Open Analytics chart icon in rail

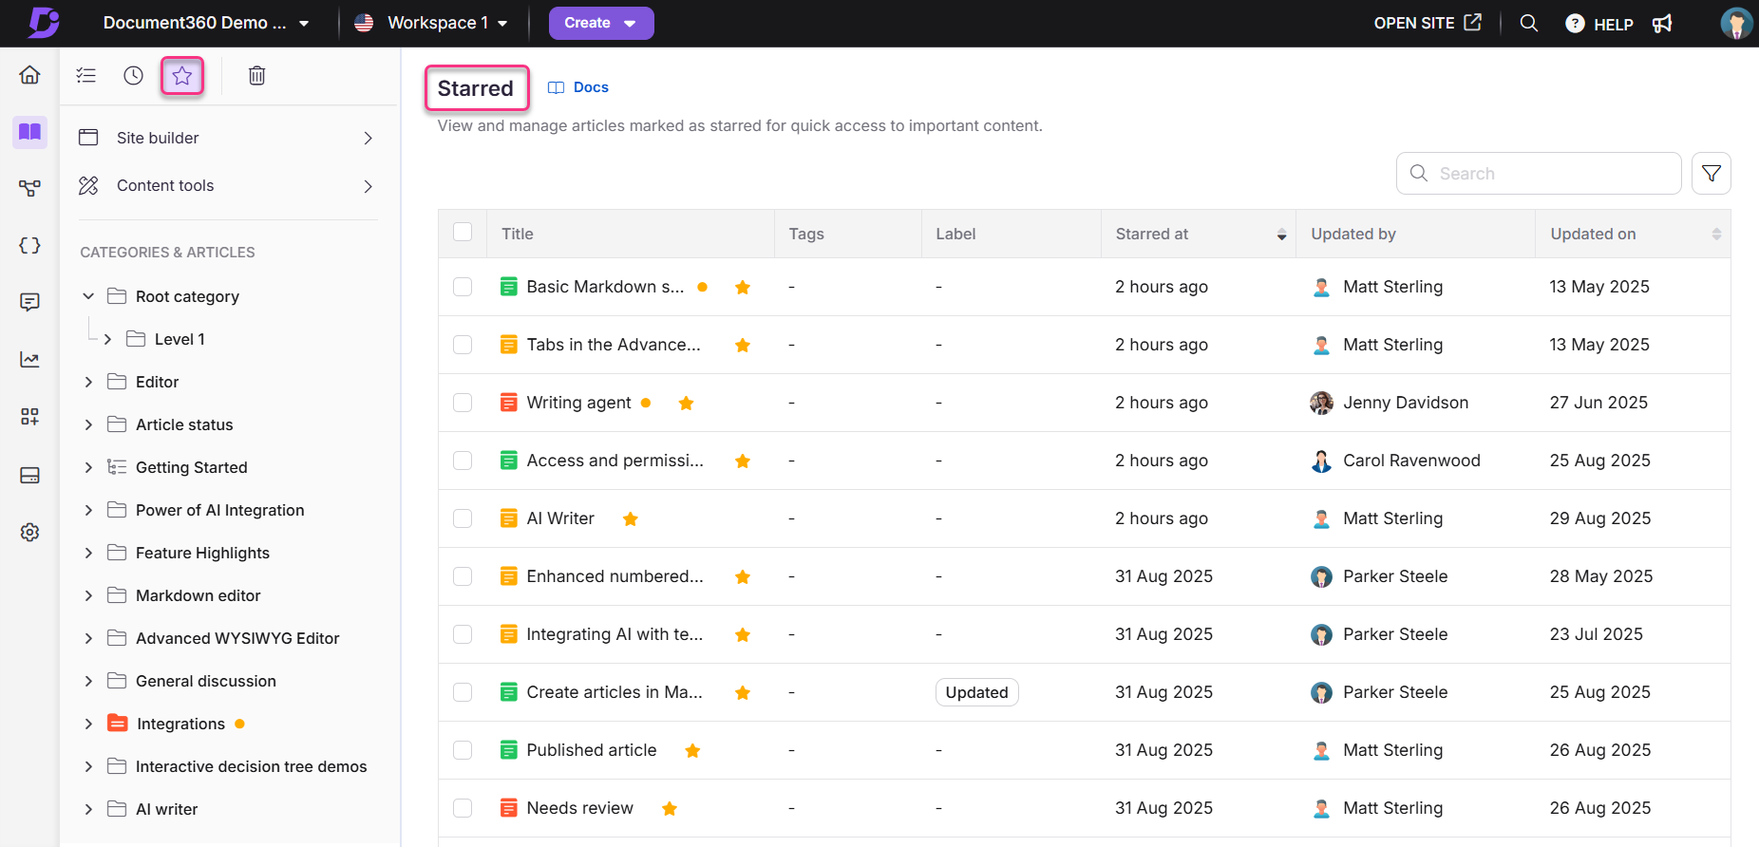29,360
